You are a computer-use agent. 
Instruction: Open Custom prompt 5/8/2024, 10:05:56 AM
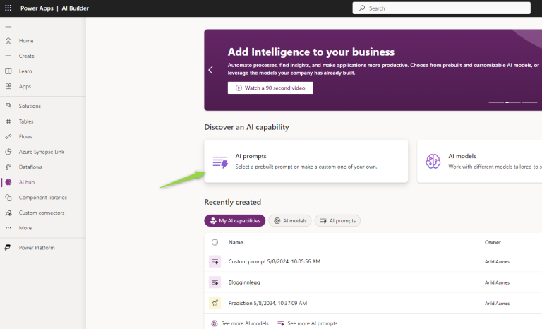274,261
